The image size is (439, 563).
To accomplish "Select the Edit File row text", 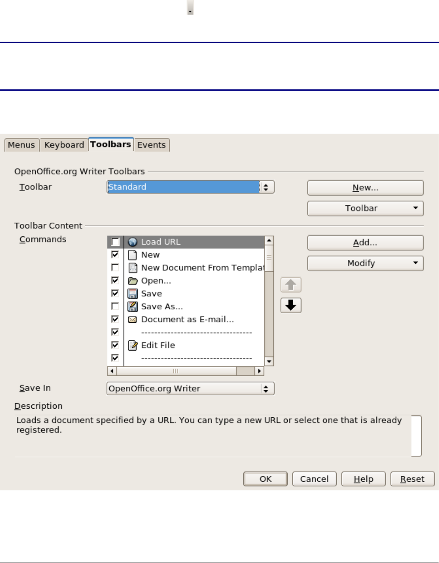I will (x=158, y=345).
